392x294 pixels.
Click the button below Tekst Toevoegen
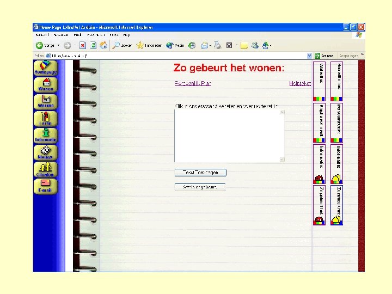[x=200, y=187]
